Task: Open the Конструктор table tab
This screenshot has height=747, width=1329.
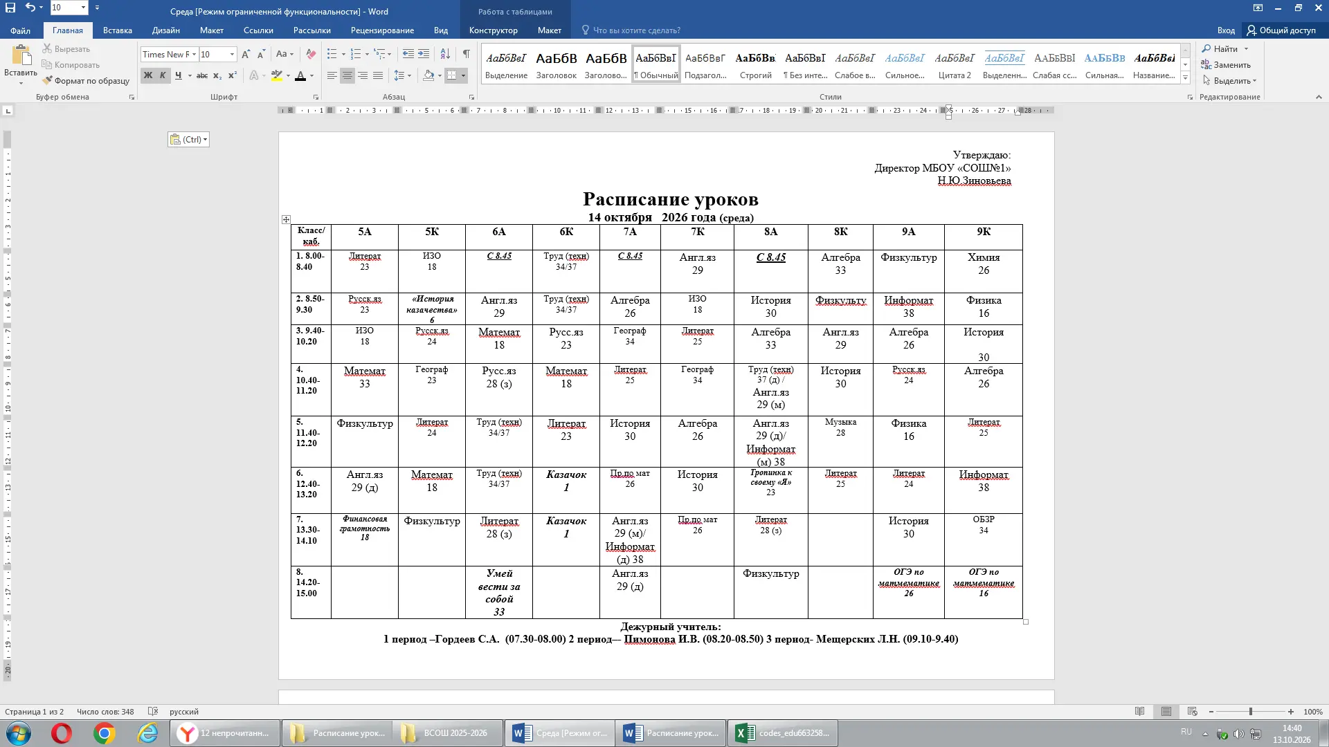Action: click(x=493, y=30)
